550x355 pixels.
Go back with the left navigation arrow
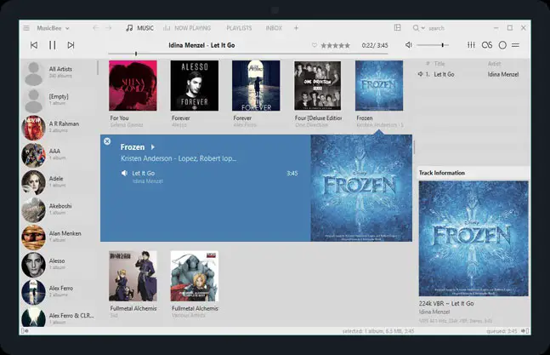click(x=95, y=28)
